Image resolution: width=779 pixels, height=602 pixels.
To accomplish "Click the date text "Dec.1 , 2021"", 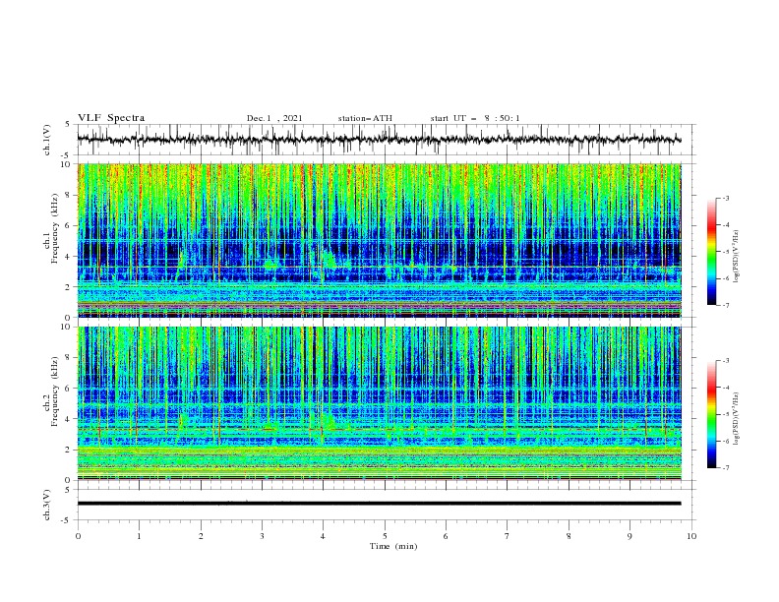I will [274, 118].
